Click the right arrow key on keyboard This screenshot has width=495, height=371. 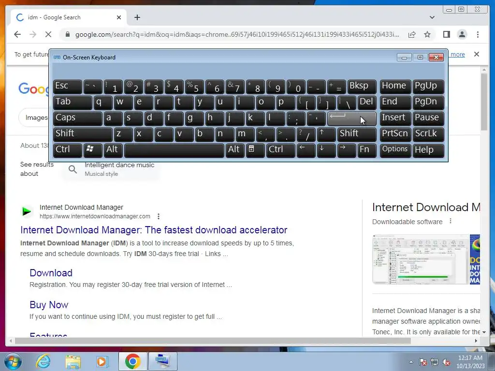coord(346,150)
